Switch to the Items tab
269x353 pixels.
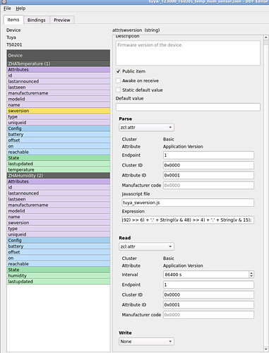[x=13, y=20]
